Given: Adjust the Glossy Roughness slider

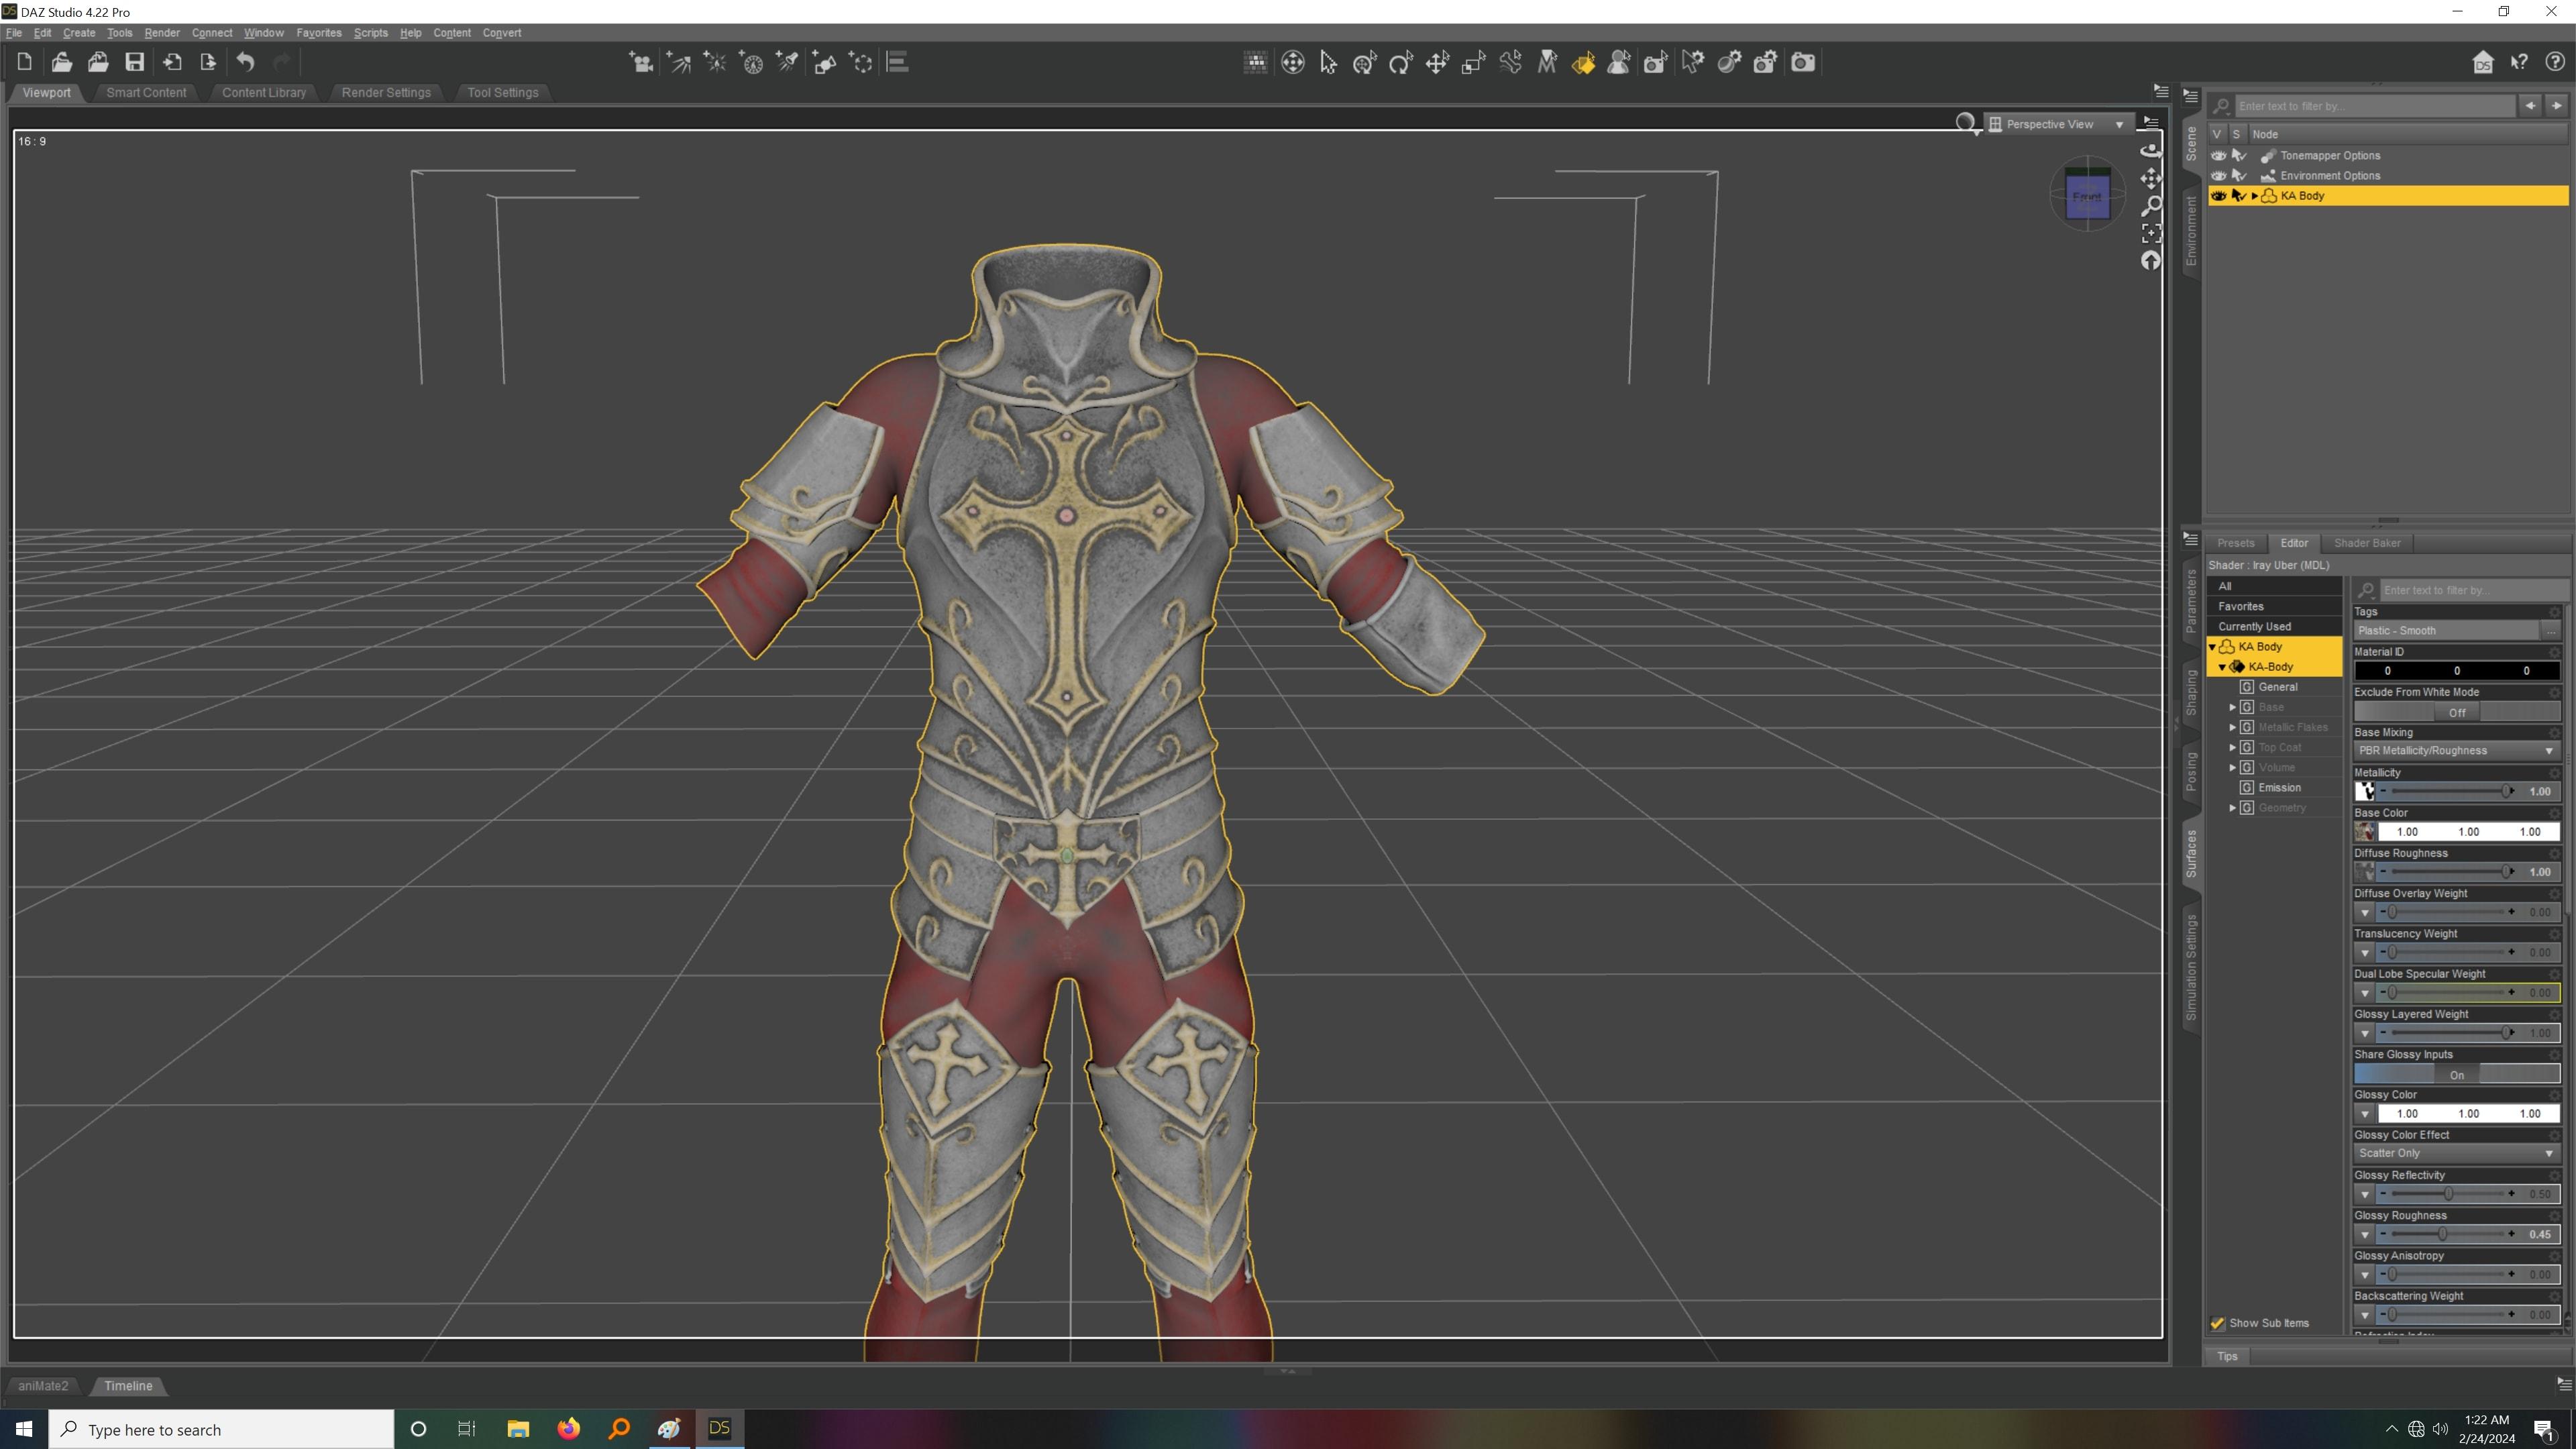Looking at the screenshot, I should click(2444, 1235).
